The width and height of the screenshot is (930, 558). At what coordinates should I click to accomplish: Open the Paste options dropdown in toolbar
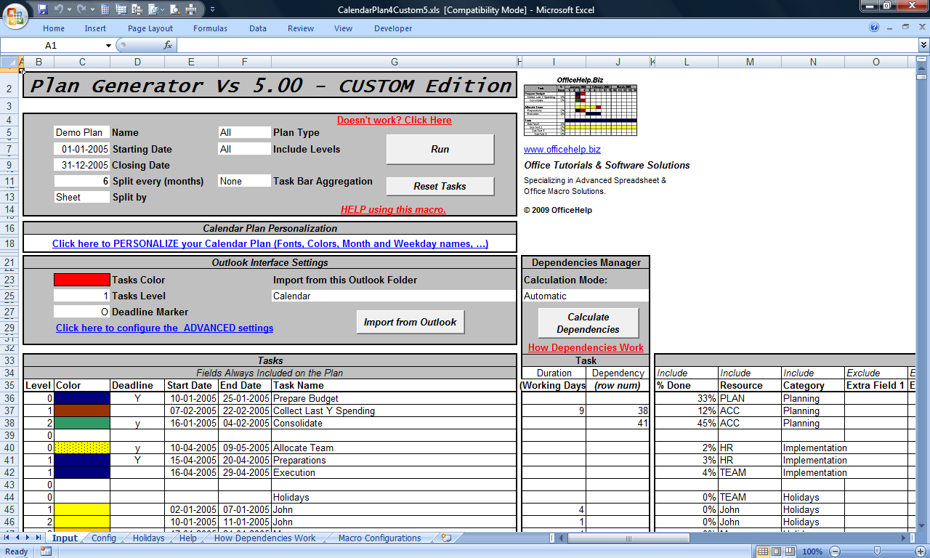tap(163, 9)
